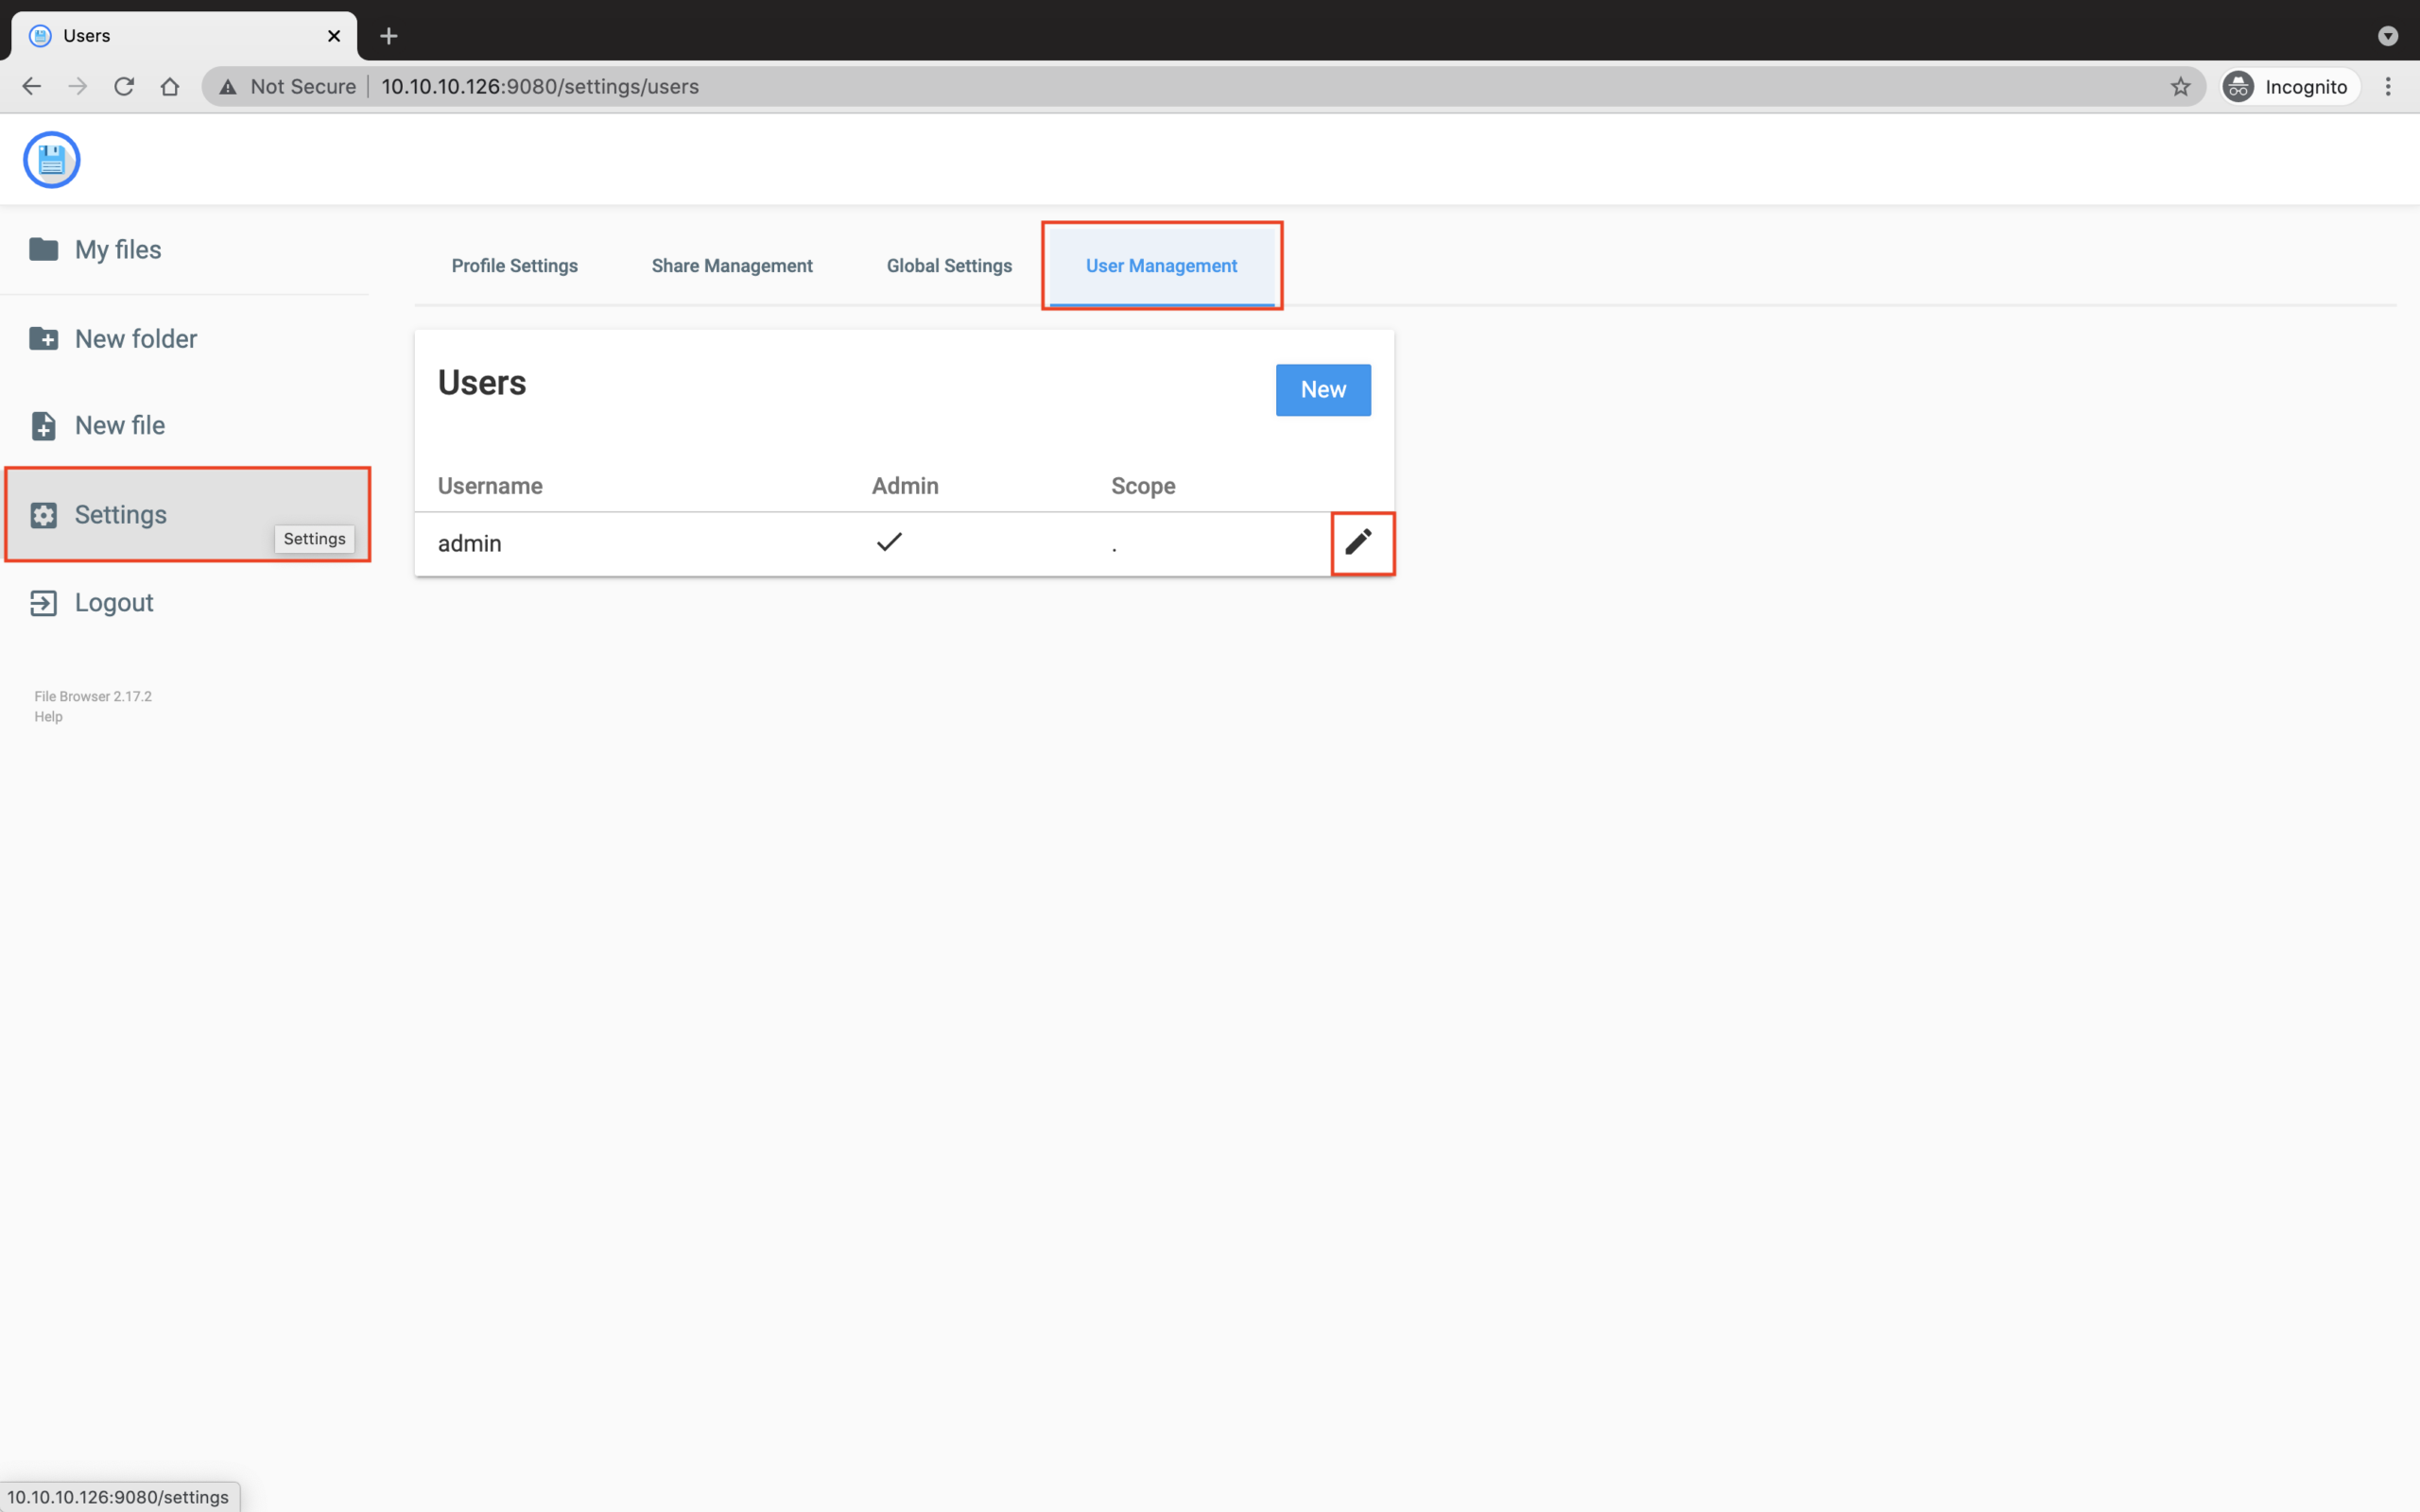Open Settings using the gear icon
2420x1512 pixels.
(44, 514)
